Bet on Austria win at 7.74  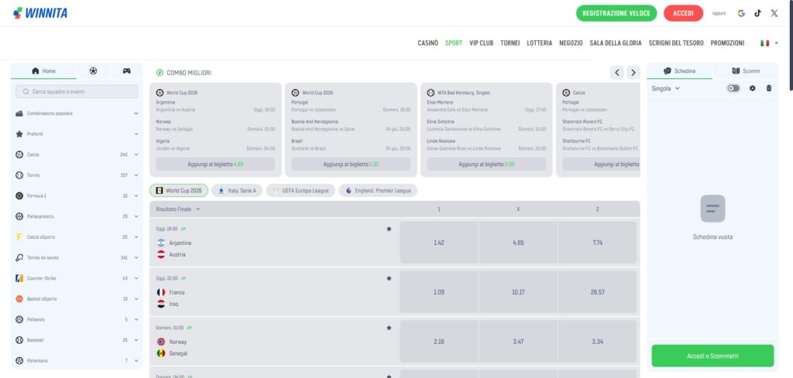[x=597, y=243]
